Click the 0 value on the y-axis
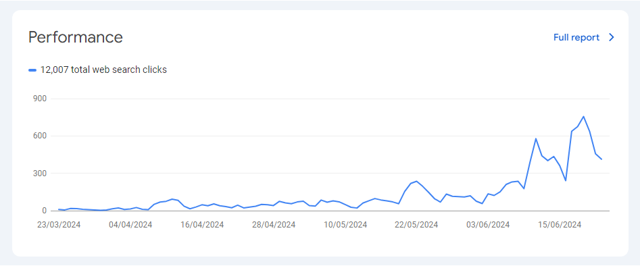 pos(45,211)
